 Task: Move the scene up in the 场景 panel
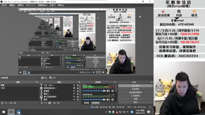click(x=11, y=103)
